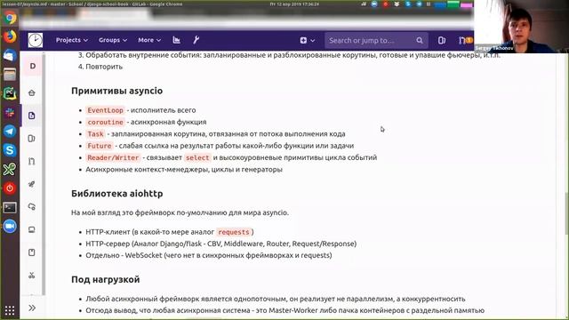The image size is (569, 320).
Task: Open the activity chart icon in navbar
Action: [x=176, y=40]
